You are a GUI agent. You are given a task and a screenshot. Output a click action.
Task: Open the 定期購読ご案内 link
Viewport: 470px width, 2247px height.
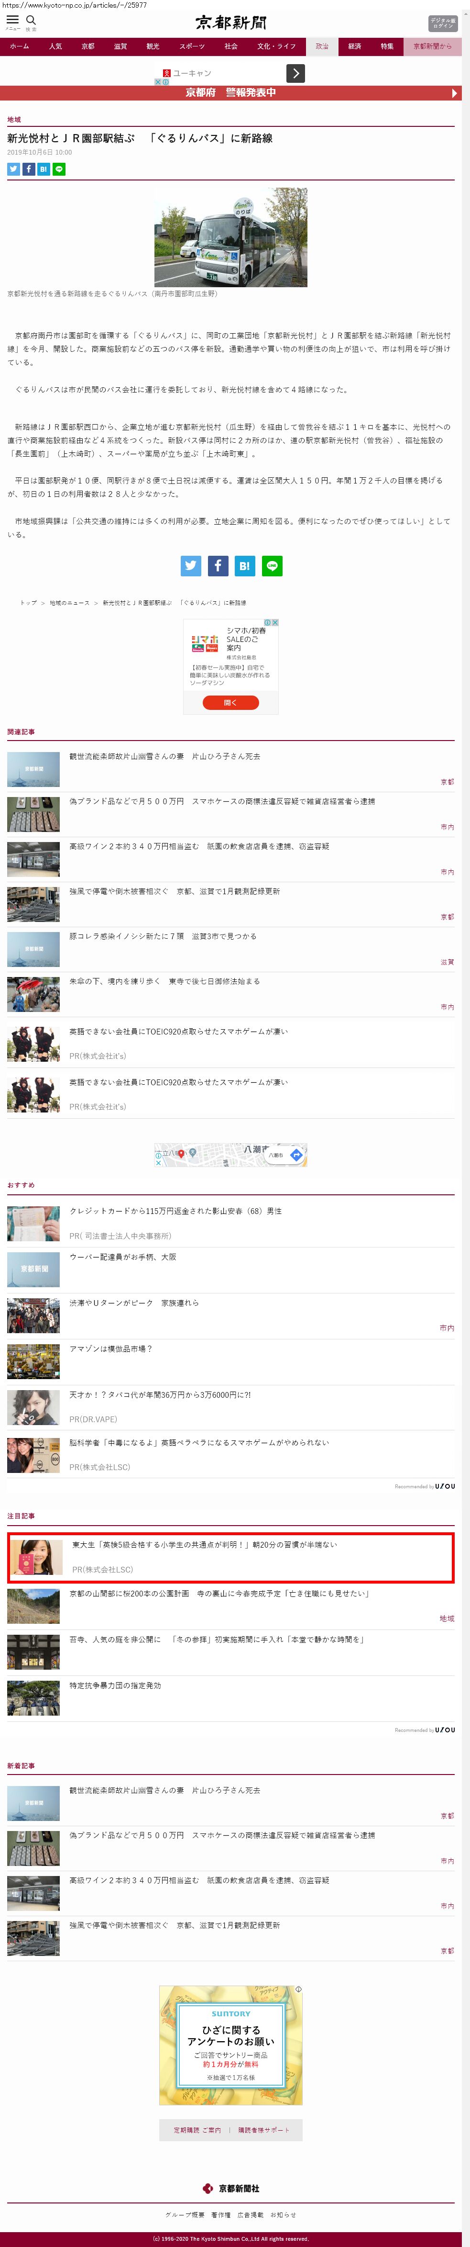coord(197,2129)
